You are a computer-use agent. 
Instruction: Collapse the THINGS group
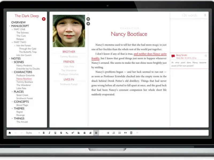[12, 118]
